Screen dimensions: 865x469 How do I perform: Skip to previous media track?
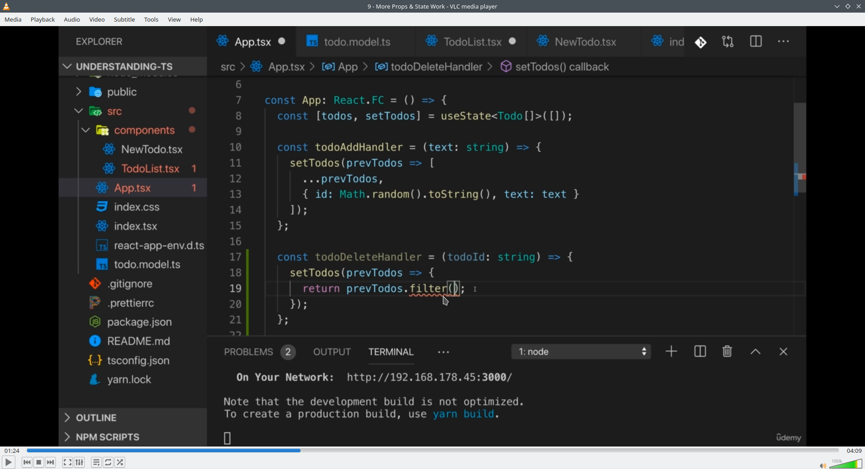[x=27, y=462]
